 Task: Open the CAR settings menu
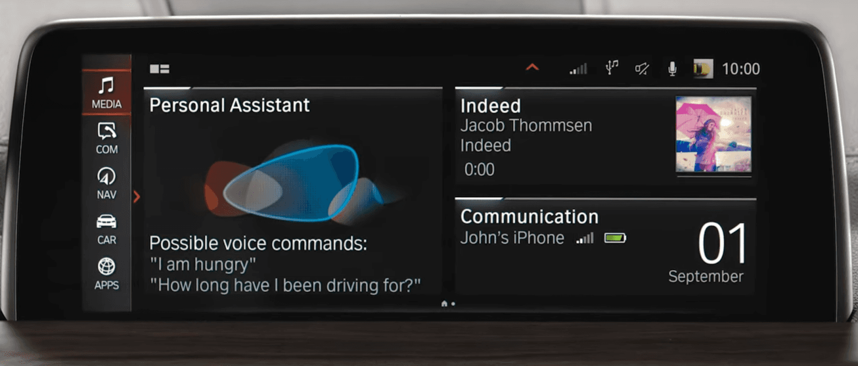pyautogui.click(x=106, y=229)
